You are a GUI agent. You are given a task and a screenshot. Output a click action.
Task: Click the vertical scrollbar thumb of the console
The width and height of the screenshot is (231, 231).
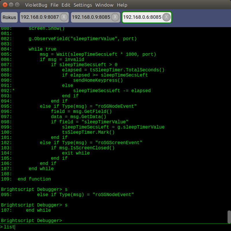[229, 217]
